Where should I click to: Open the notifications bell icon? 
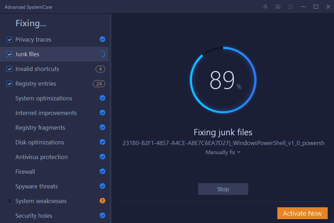point(265,7)
